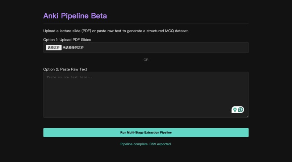
Task: Click the Paste Raw Text textarea
Action: [x=146, y=95]
